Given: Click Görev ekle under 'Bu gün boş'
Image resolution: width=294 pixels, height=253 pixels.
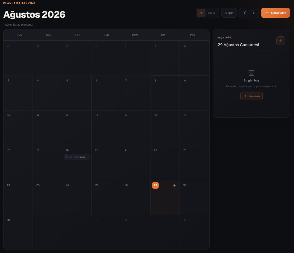Looking at the screenshot, I should [x=251, y=96].
